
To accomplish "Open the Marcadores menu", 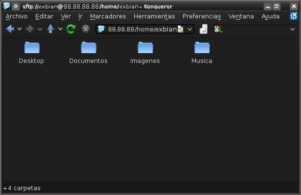I will (x=108, y=16).
